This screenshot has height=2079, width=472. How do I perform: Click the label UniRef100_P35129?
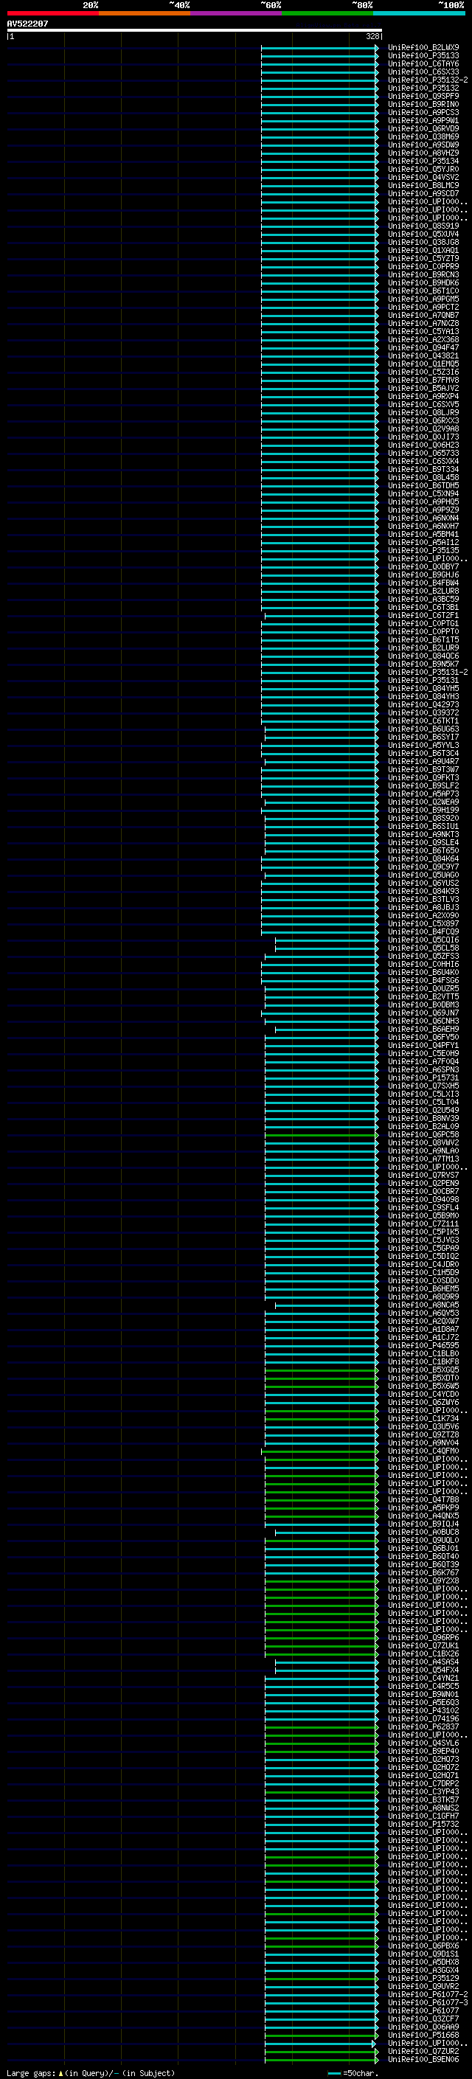point(423,1978)
